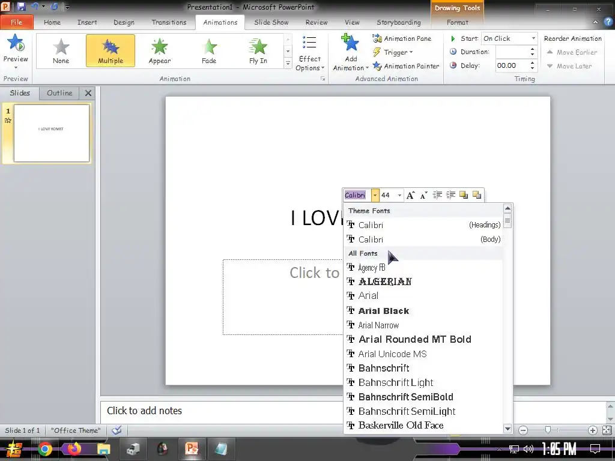Click the Increase List Level icon
Screen dimensions: 615x461
(450, 195)
